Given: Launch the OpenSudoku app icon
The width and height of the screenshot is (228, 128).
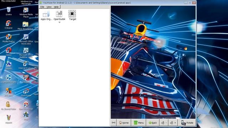Looking at the screenshot, I should pyautogui.click(x=59, y=16).
